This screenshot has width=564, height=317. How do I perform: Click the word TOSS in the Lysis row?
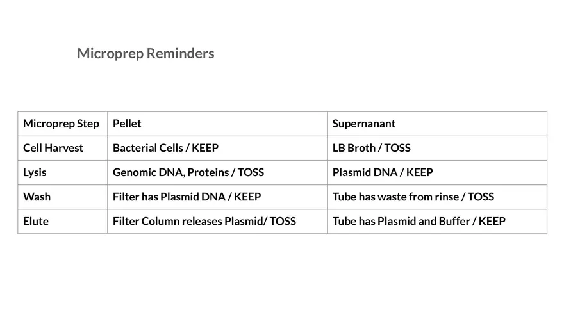(251, 172)
